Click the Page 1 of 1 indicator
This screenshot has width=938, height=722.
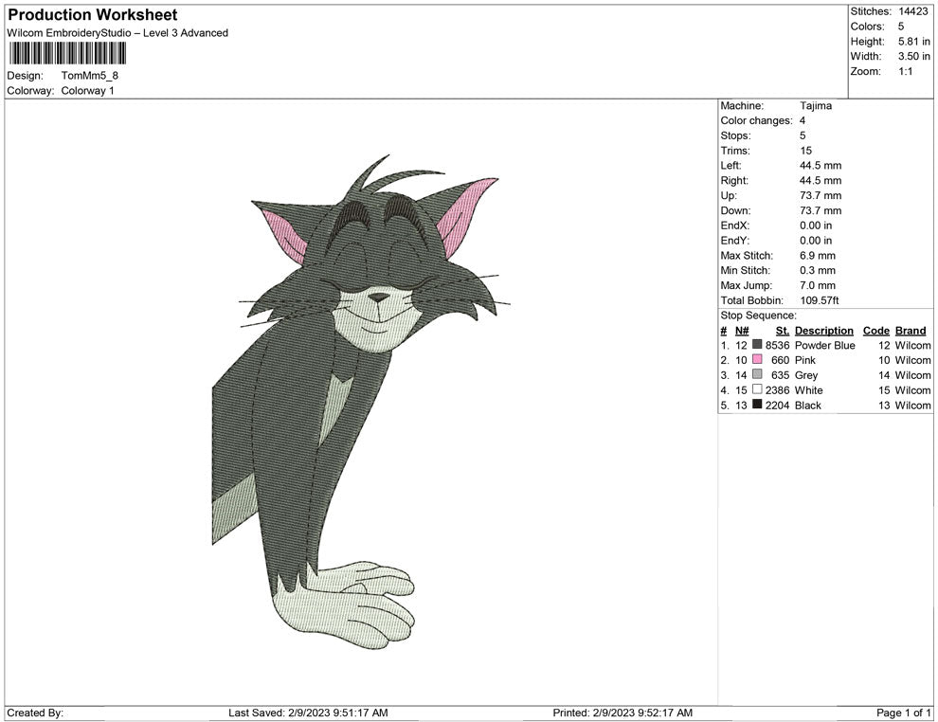pyautogui.click(x=903, y=713)
